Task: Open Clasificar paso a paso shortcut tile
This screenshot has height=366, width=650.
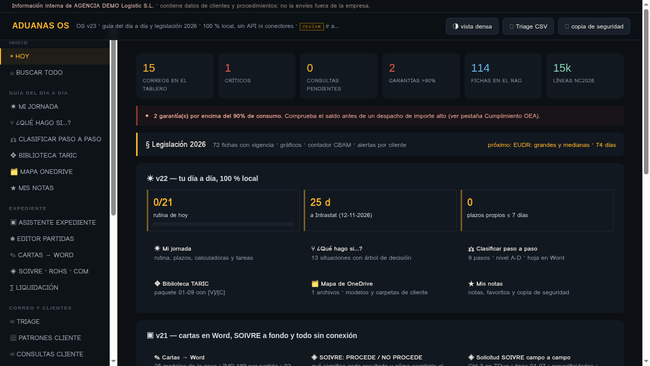Action: point(537,253)
